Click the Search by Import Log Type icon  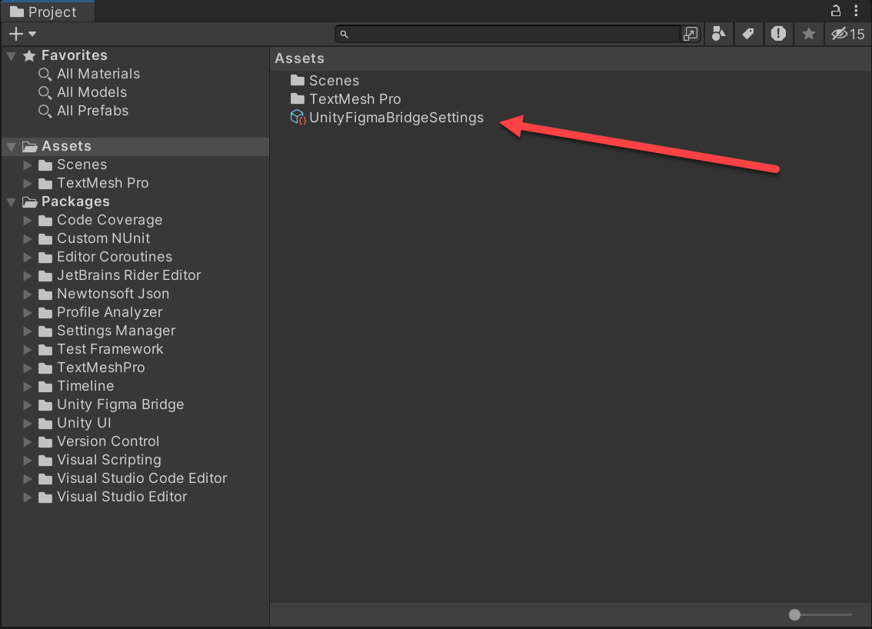tap(778, 34)
